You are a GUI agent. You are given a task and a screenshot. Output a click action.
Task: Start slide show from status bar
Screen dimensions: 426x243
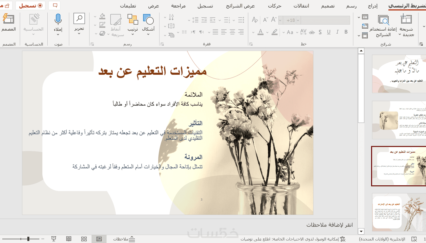[x=54, y=239]
